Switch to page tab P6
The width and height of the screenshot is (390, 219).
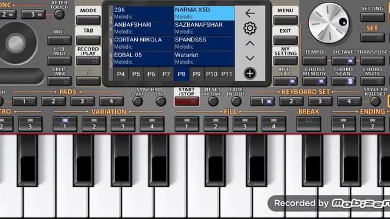pos(151,74)
